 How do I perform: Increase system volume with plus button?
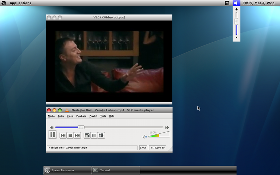click(237, 9)
